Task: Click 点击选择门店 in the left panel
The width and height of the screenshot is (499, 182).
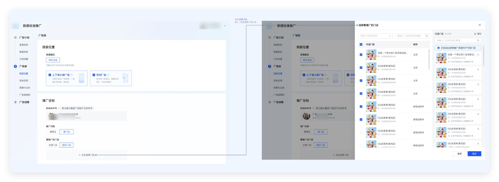Action: click(x=87, y=155)
